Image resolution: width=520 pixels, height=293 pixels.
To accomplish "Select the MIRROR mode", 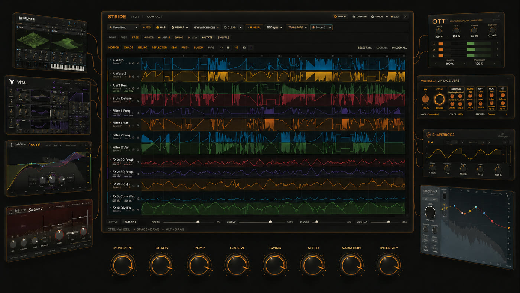I will click(x=149, y=38).
